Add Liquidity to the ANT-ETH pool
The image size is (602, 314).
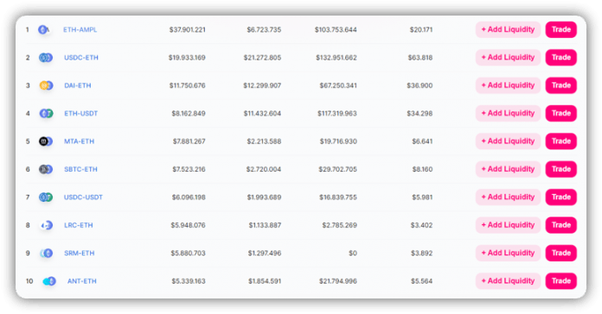[508, 281]
